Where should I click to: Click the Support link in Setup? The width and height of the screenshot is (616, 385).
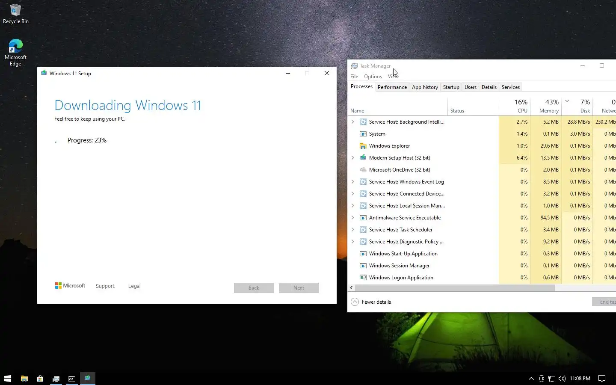[x=105, y=286]
